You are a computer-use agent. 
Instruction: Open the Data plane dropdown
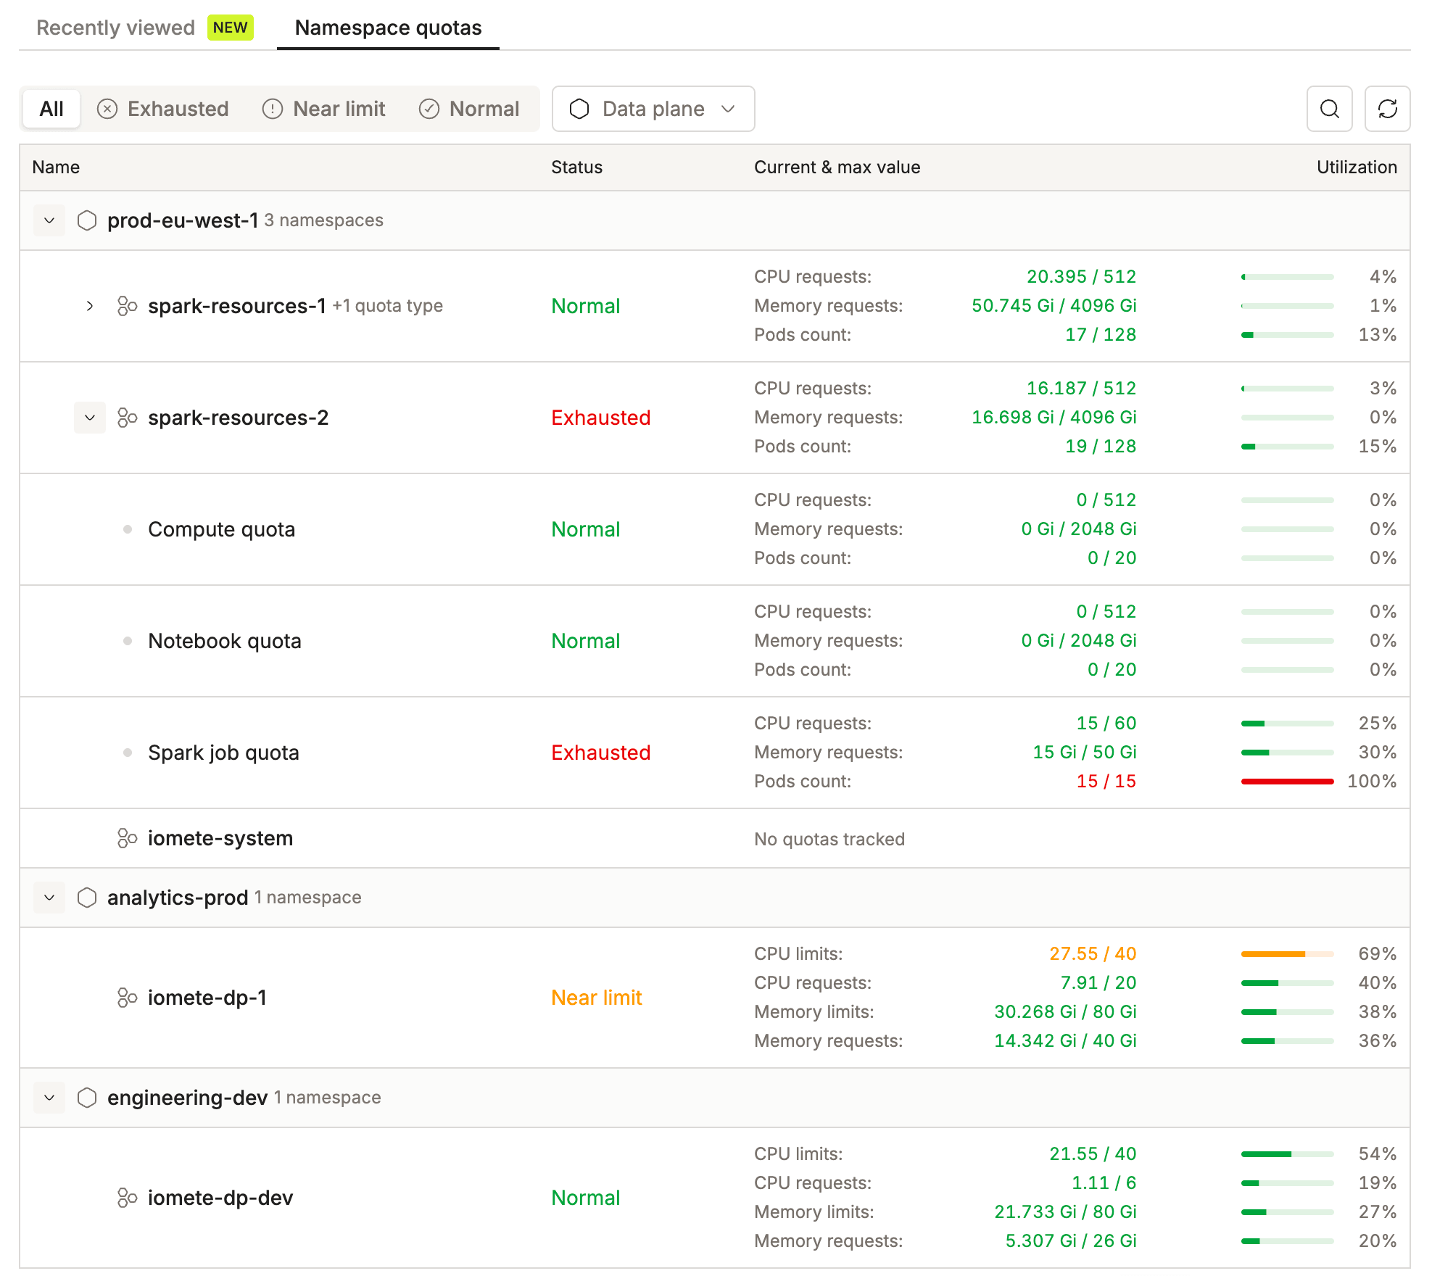[653, 109]
